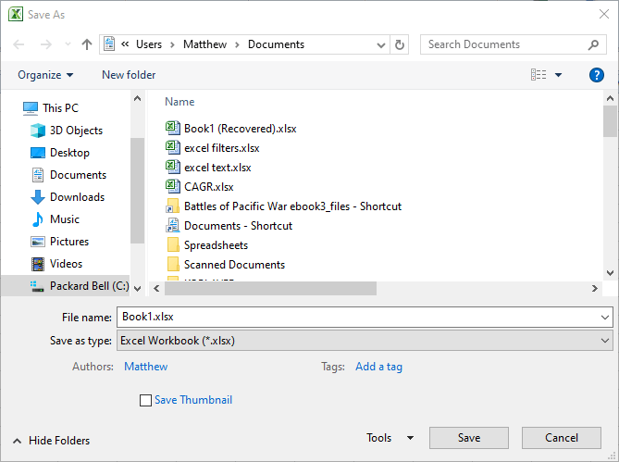
Task: Click navigation pane scroll down arrow
Action: 137,289
